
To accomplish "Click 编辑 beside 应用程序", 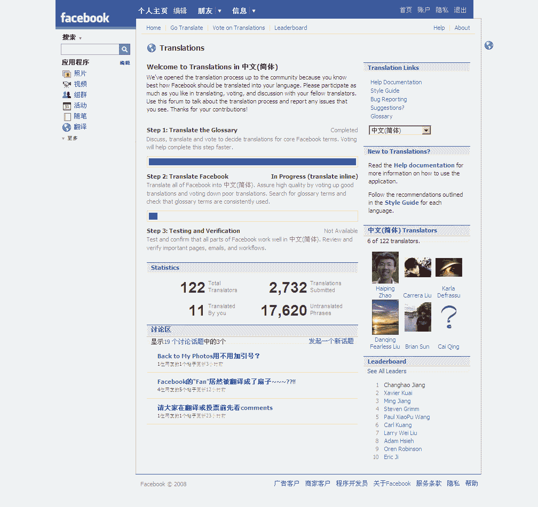I will [x=125, y=63].
